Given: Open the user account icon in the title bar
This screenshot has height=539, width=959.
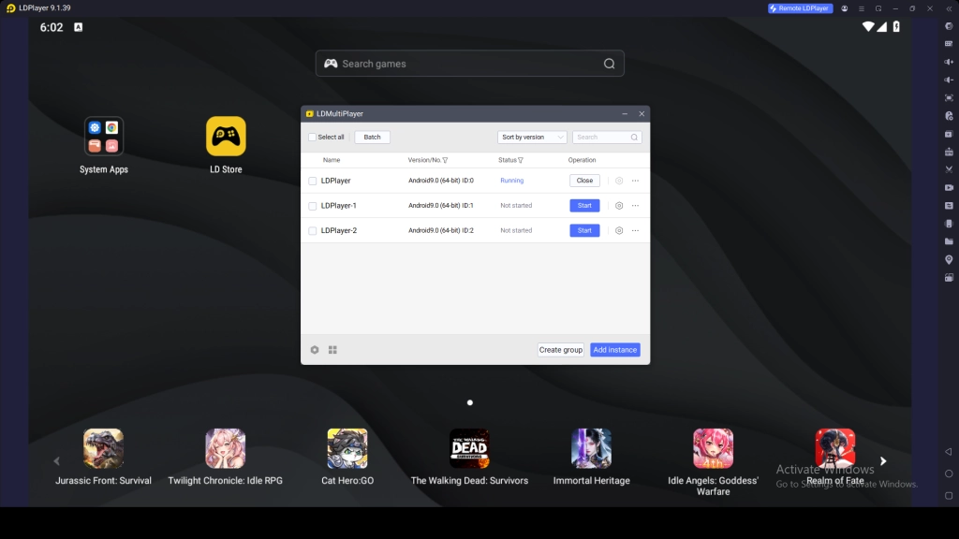Looking at the screenshot, I should [845, 8].
